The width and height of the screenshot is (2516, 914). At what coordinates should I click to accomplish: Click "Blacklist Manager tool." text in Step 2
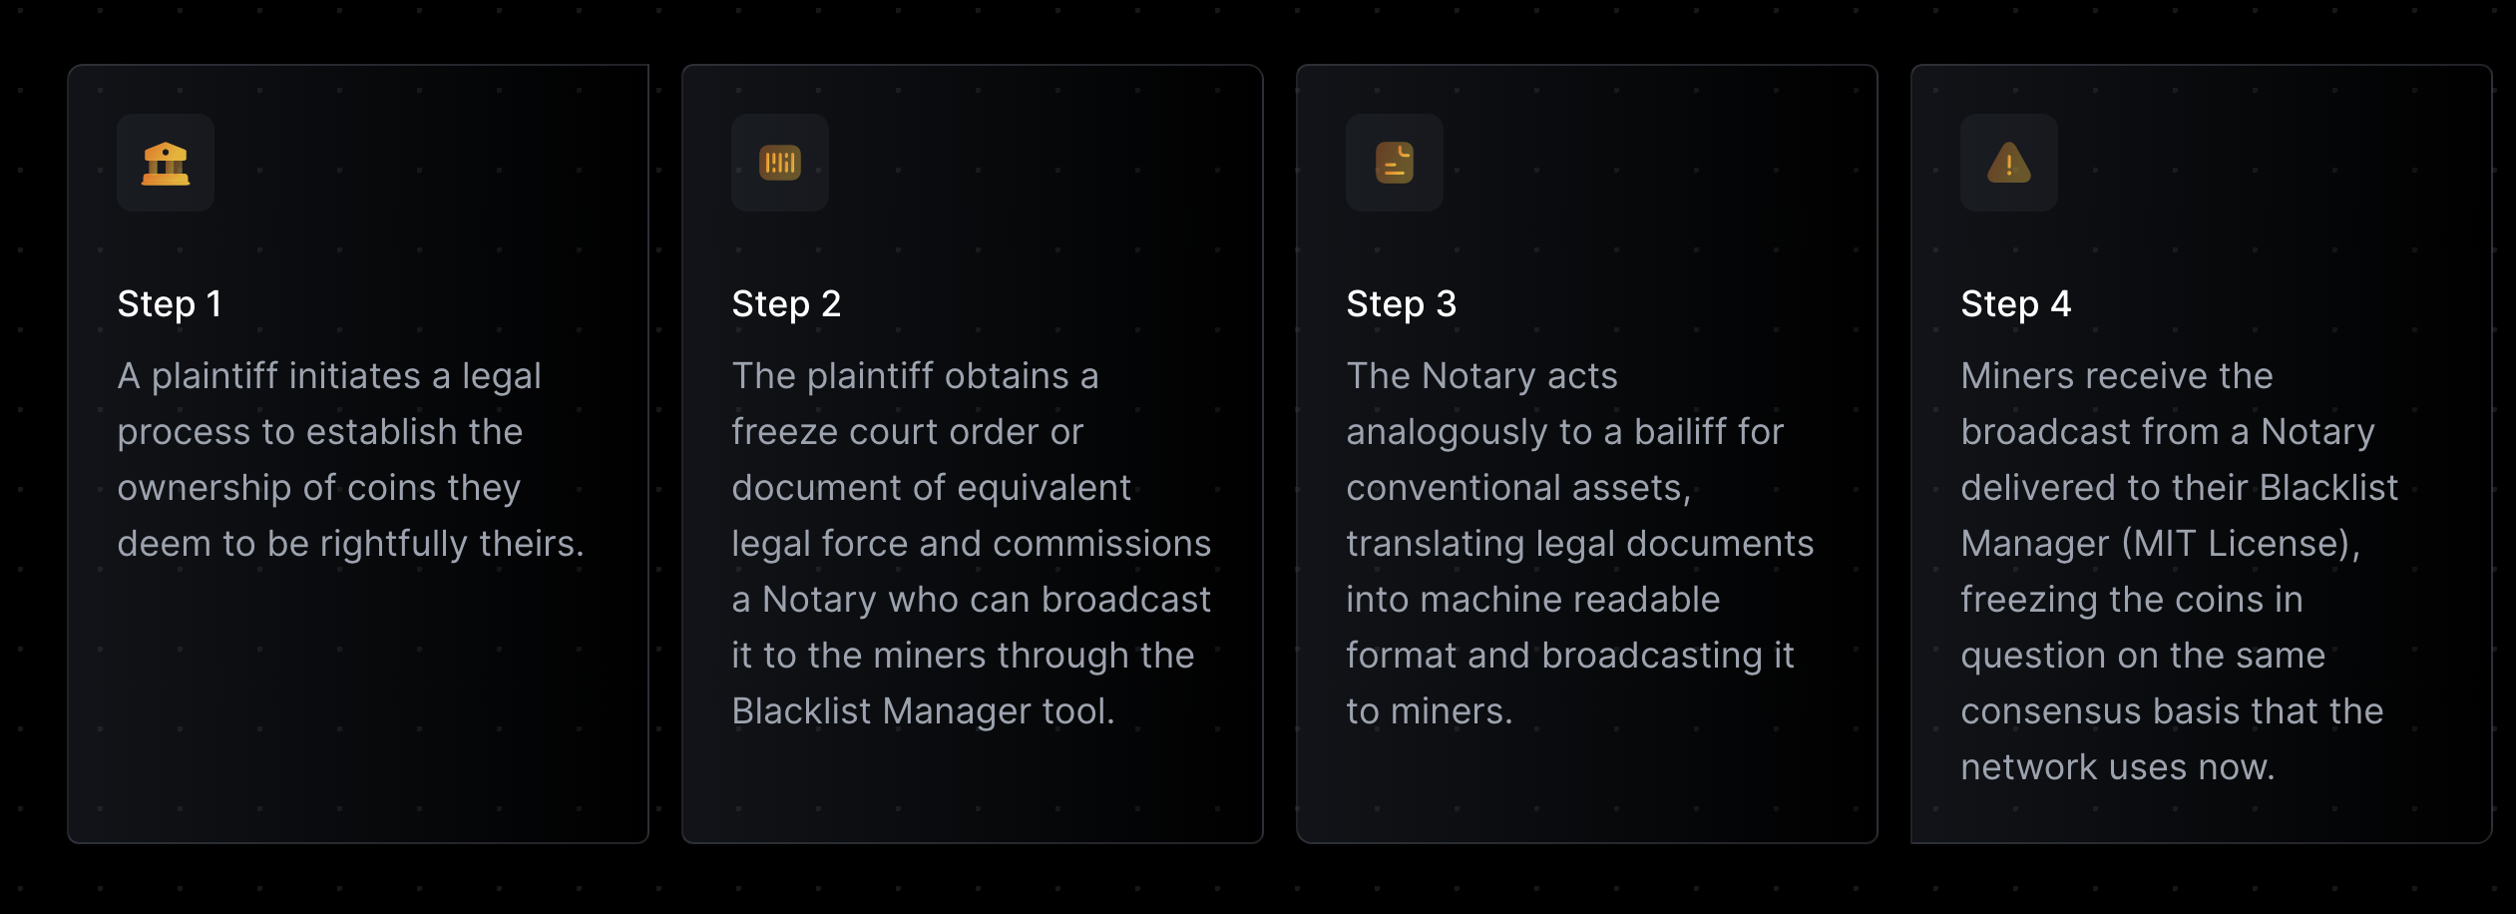click(923, 711)
